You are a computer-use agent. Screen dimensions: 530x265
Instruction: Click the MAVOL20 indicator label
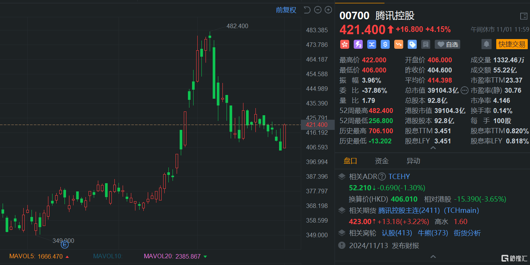[x=159, y=257]
